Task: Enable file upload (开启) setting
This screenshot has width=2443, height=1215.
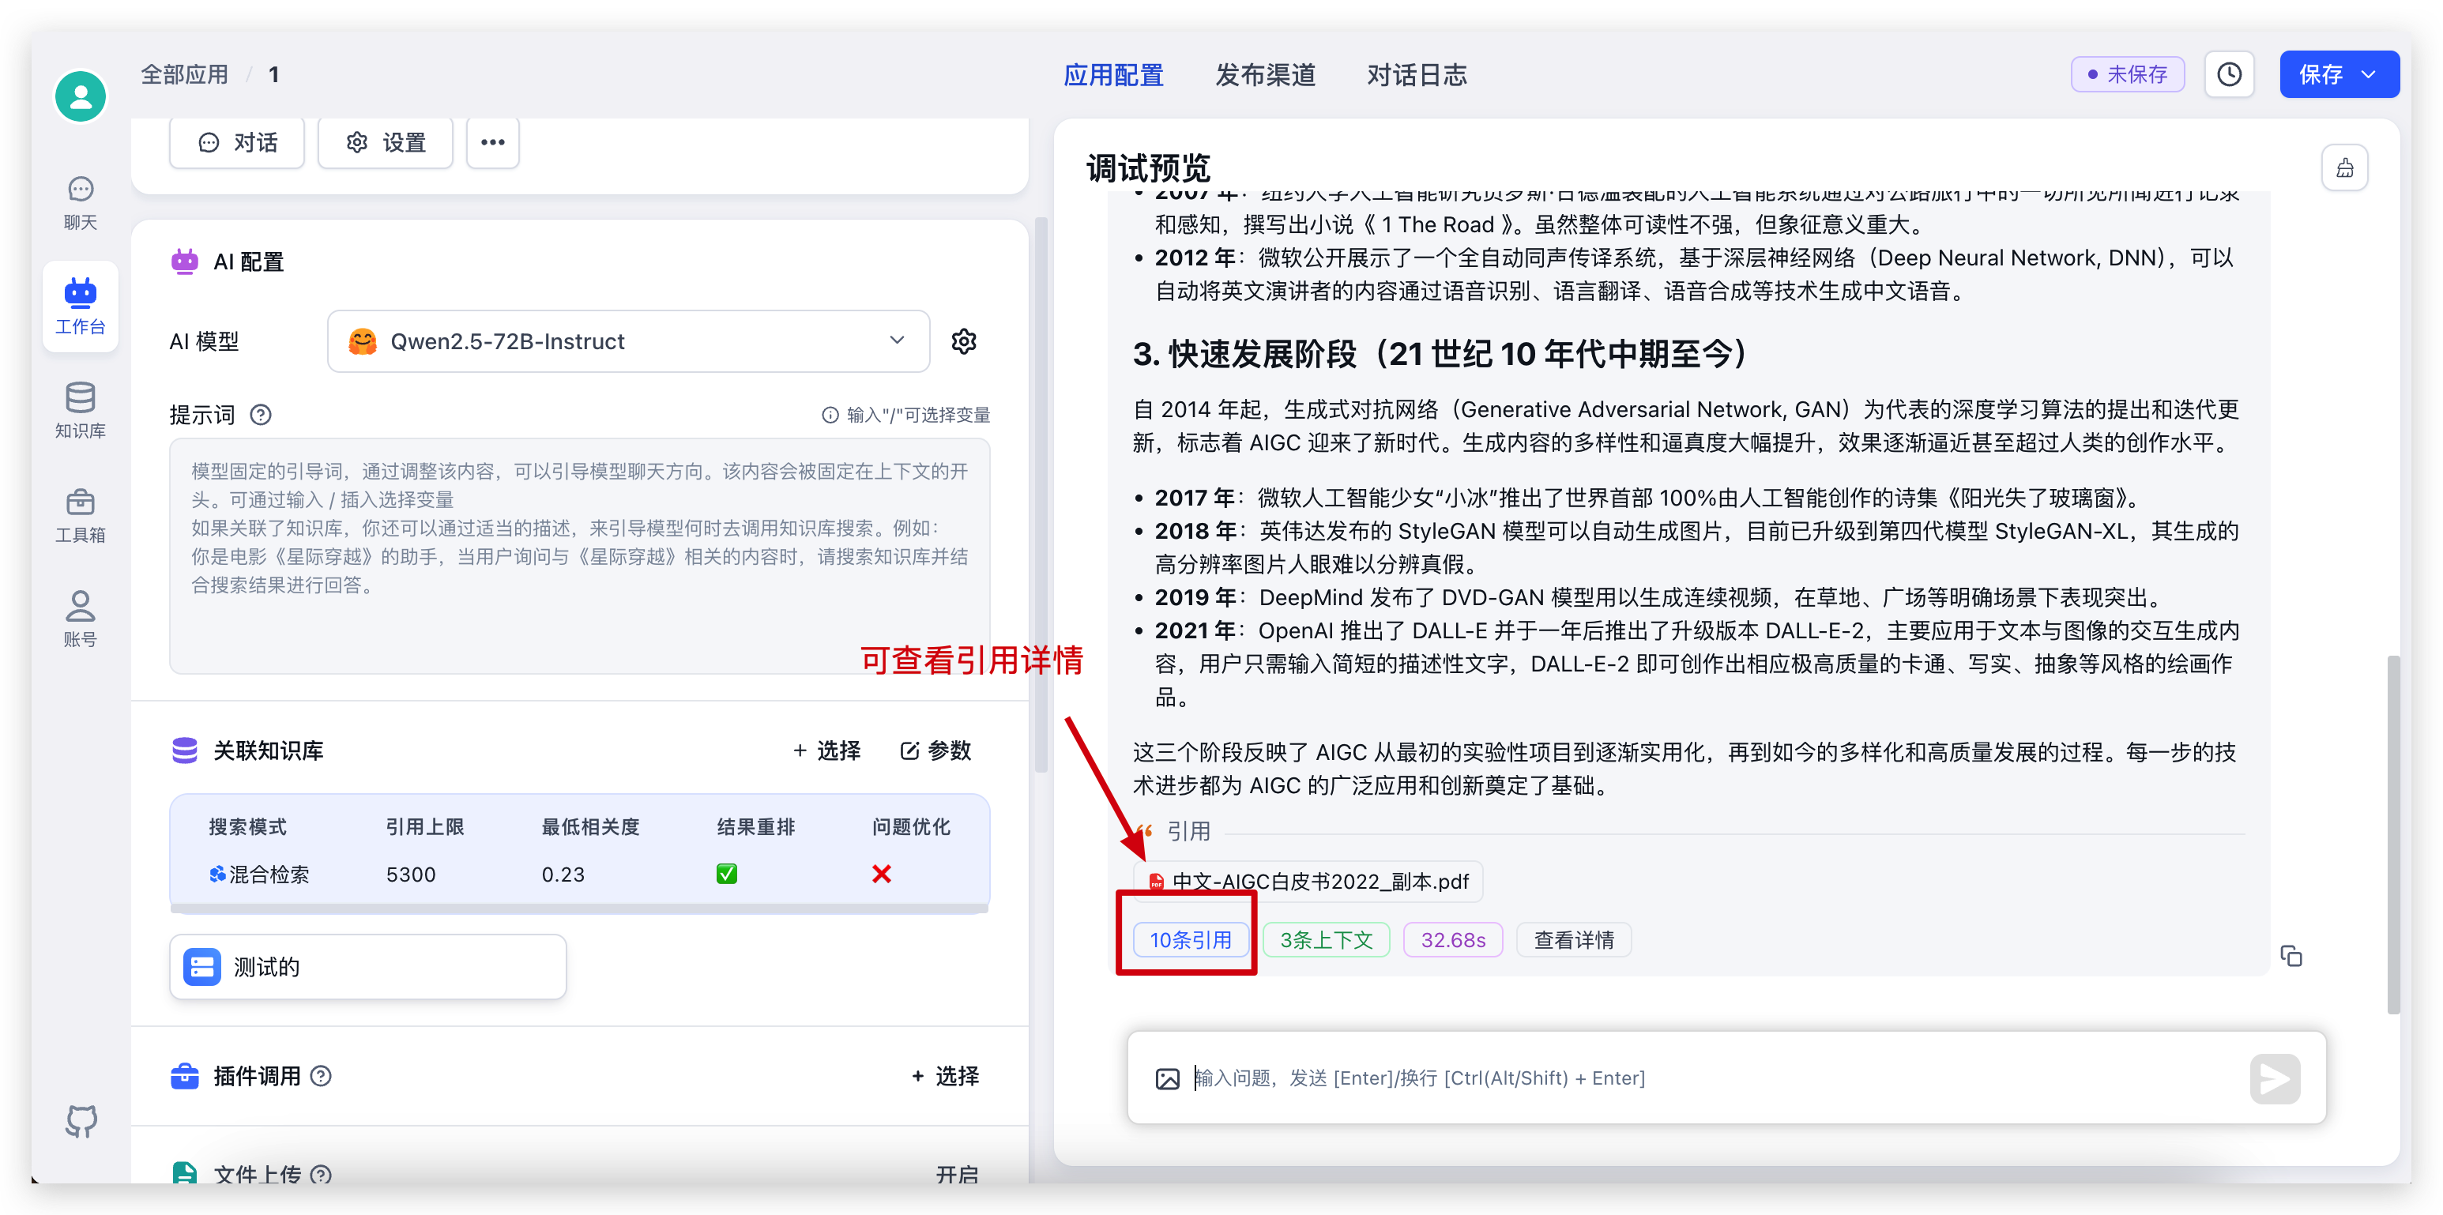Action: click(956, 1174)
